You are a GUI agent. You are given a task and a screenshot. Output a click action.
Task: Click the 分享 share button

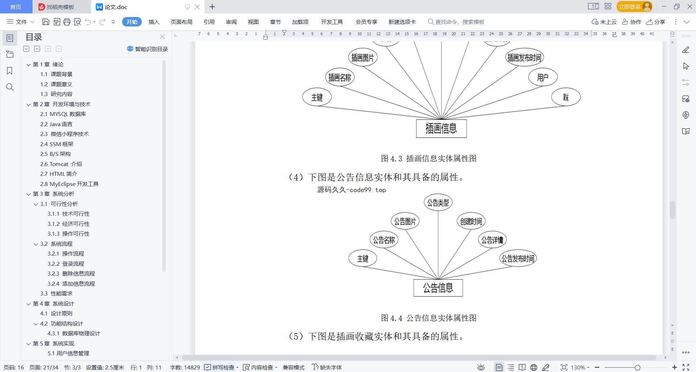[x=656, y=22]
